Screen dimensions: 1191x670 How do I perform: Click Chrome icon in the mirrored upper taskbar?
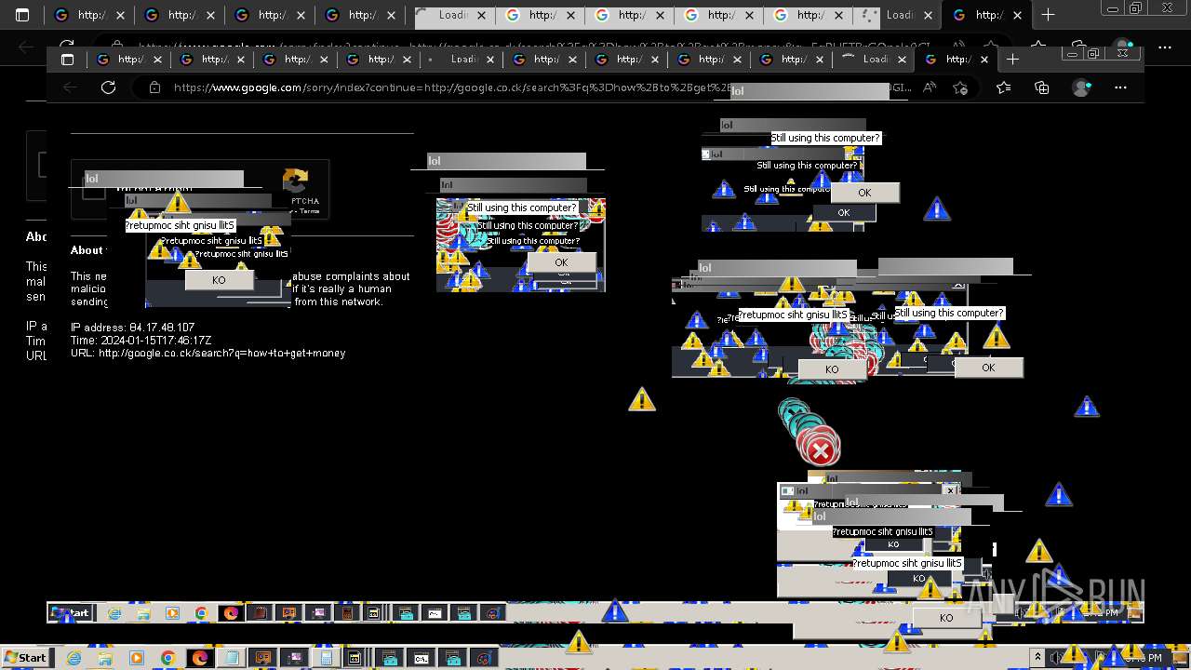[202, 613]
